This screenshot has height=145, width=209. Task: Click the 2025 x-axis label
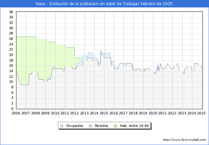click(202, 113)
